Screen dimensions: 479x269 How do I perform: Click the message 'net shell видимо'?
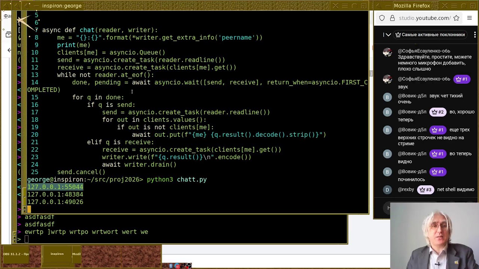click(x=455, y=189)
